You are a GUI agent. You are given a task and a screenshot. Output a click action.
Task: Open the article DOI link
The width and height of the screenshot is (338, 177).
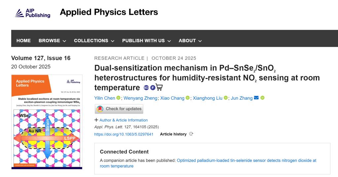pyautogui.click(x=123, y=134)
